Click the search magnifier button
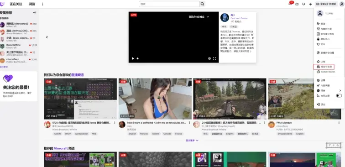The image size is (345, 167). click(x=202, y=4)
